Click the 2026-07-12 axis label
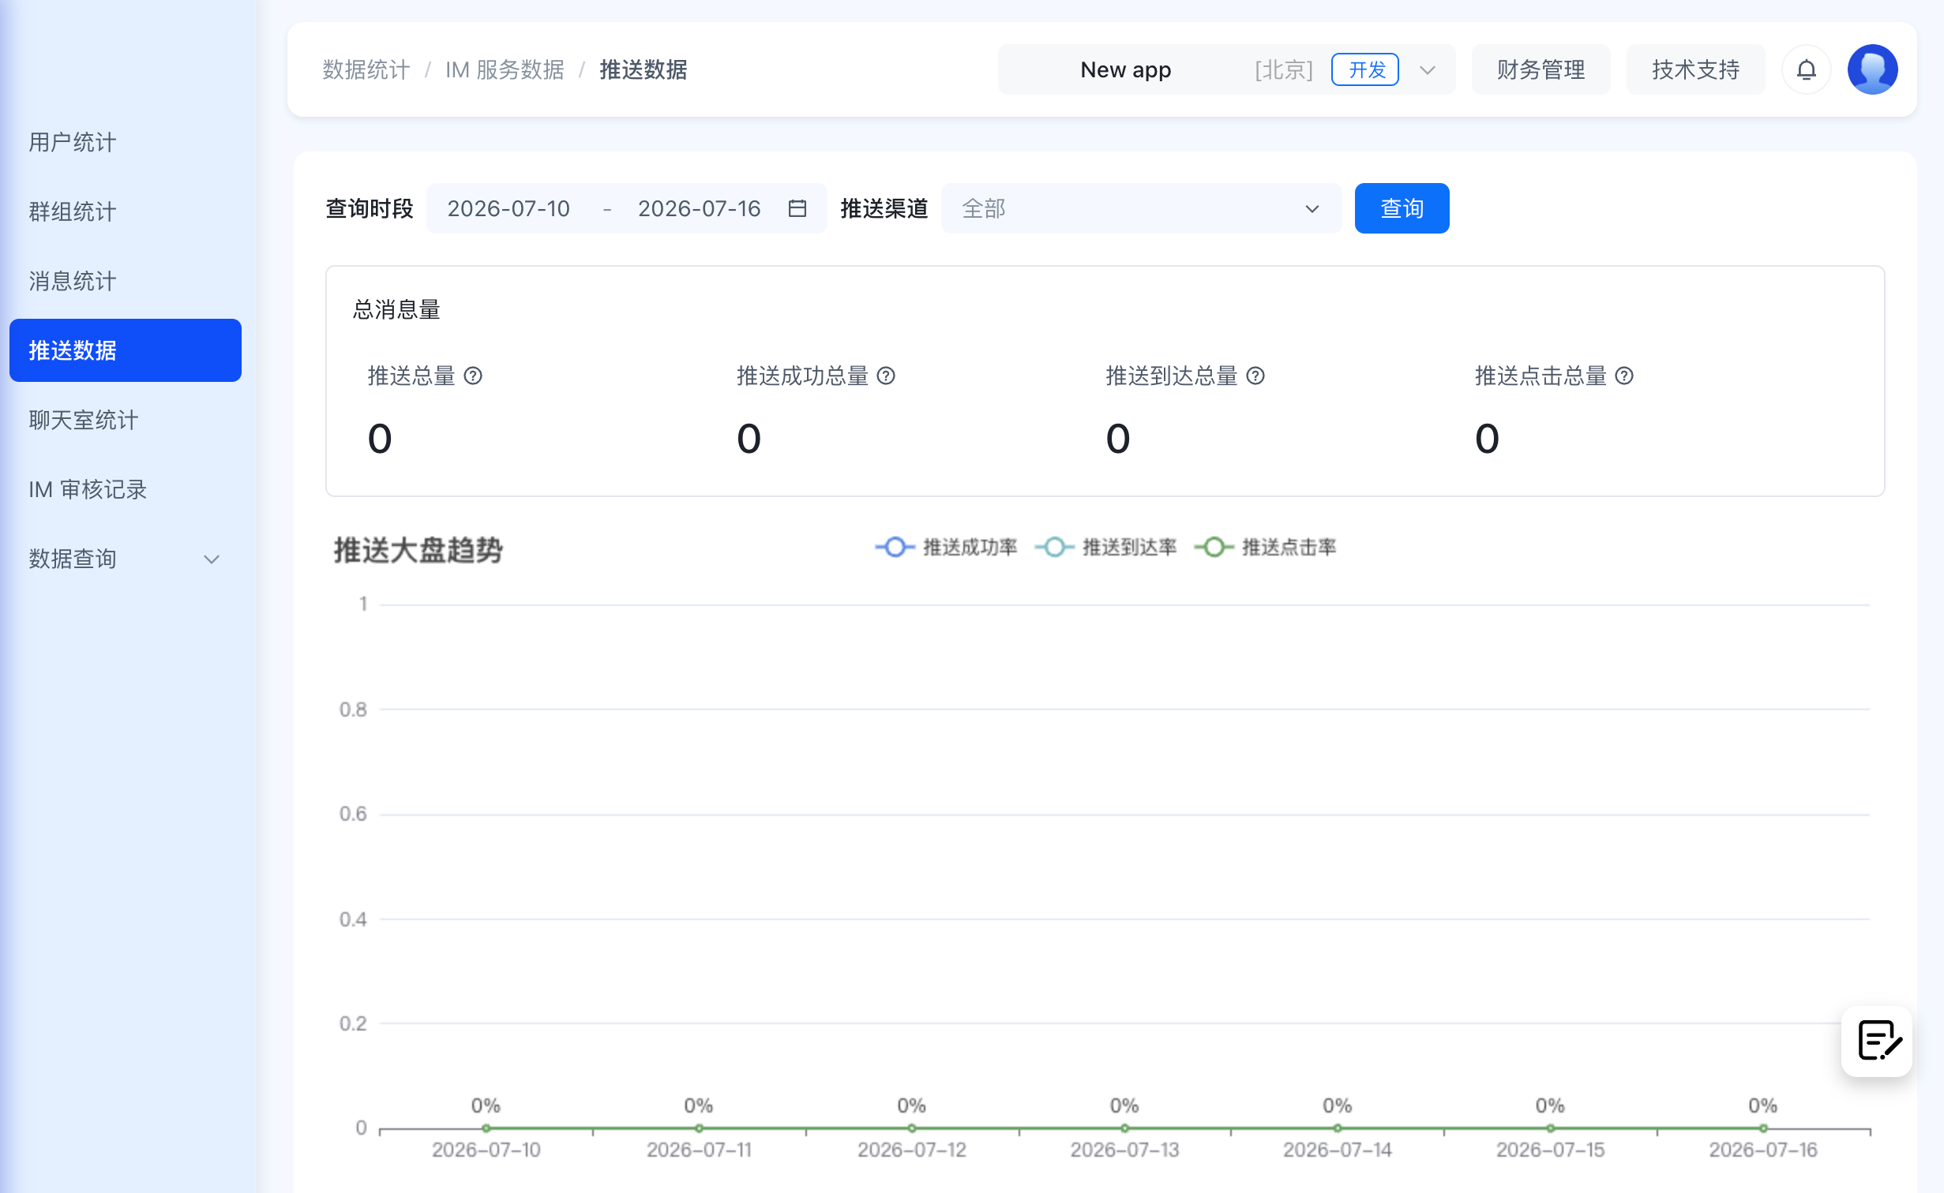 click(912, 1150)
